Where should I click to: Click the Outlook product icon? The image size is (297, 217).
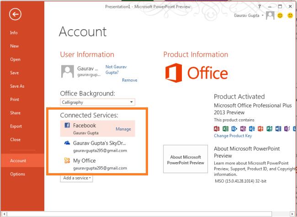[252, 129]
